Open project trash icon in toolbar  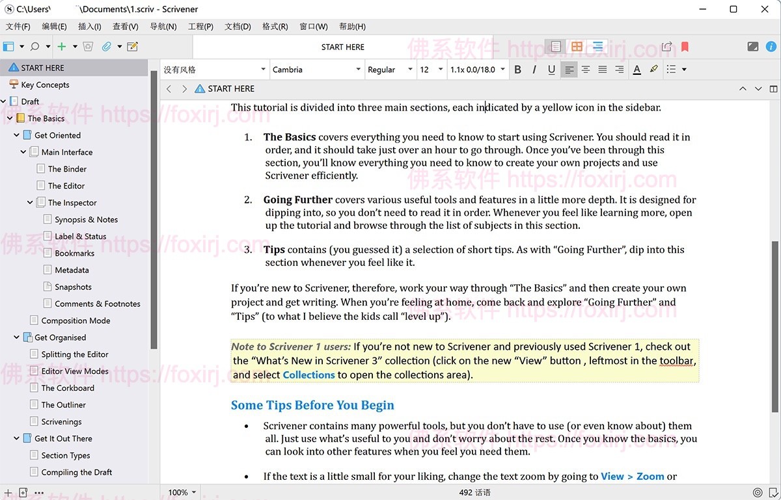[x=88, y=46]
